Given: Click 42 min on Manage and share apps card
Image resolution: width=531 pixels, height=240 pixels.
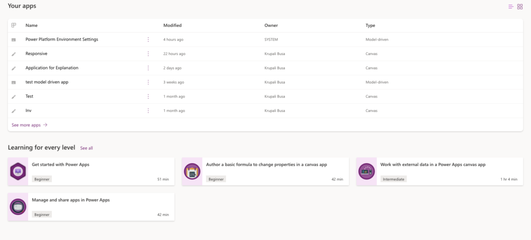Looking at the screenshot, I should [163, 215].
